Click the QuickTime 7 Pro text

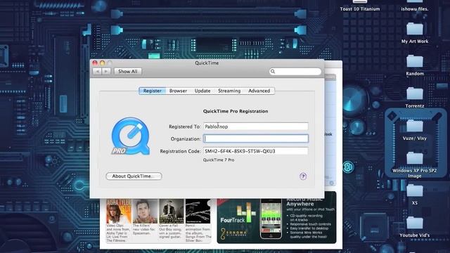219,160
